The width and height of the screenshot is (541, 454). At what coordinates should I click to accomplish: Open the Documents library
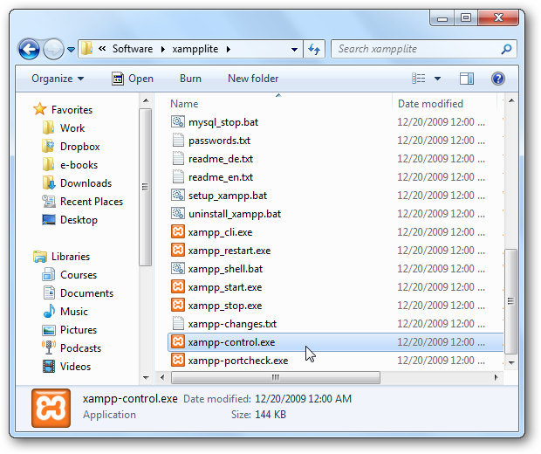(86, 293)
